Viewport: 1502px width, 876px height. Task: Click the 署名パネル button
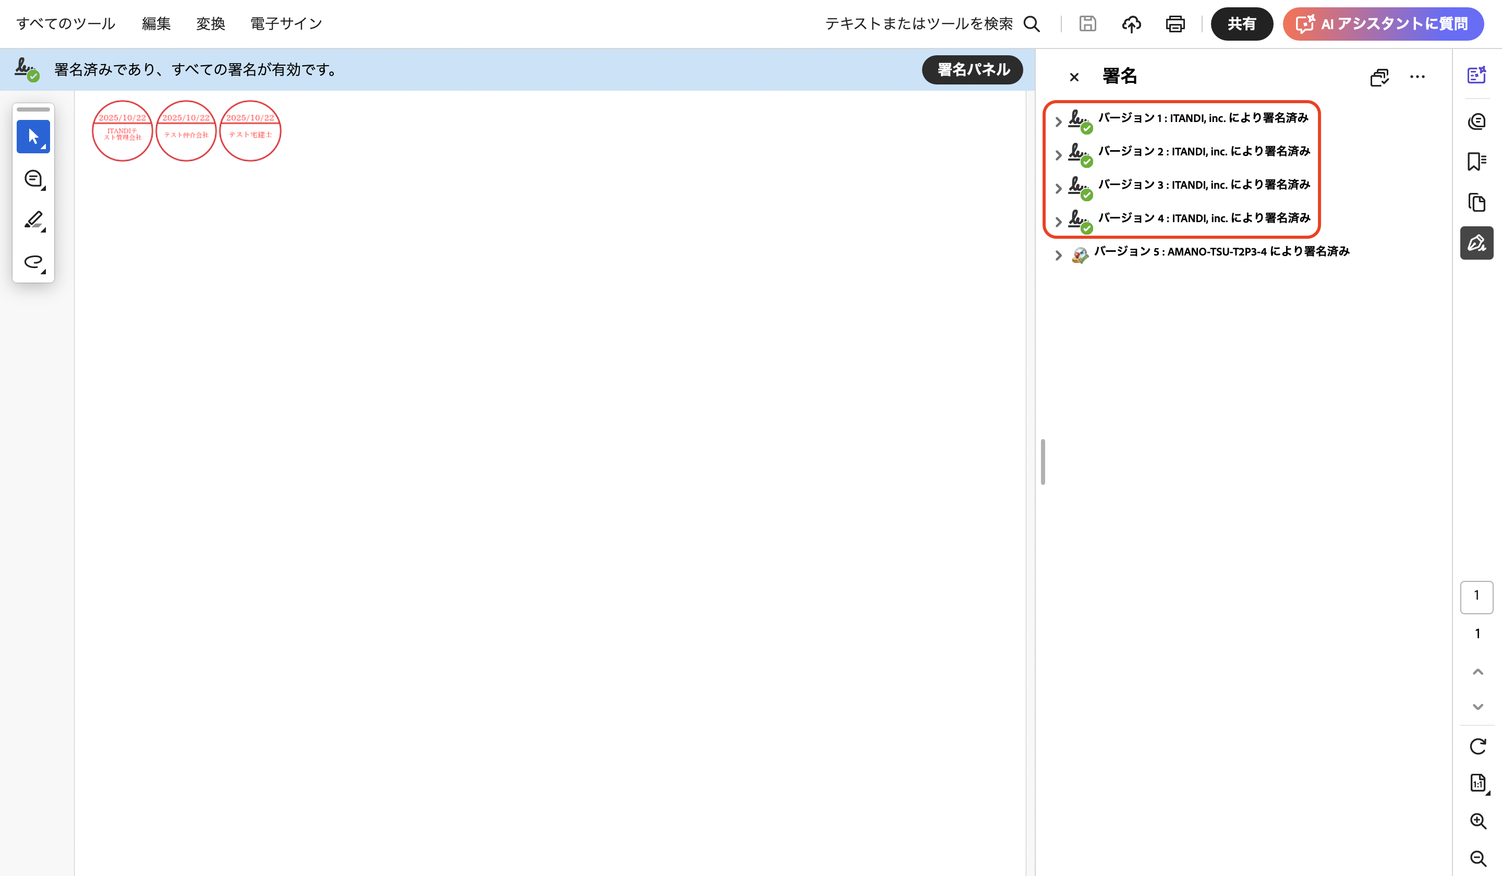coord(973,70)
